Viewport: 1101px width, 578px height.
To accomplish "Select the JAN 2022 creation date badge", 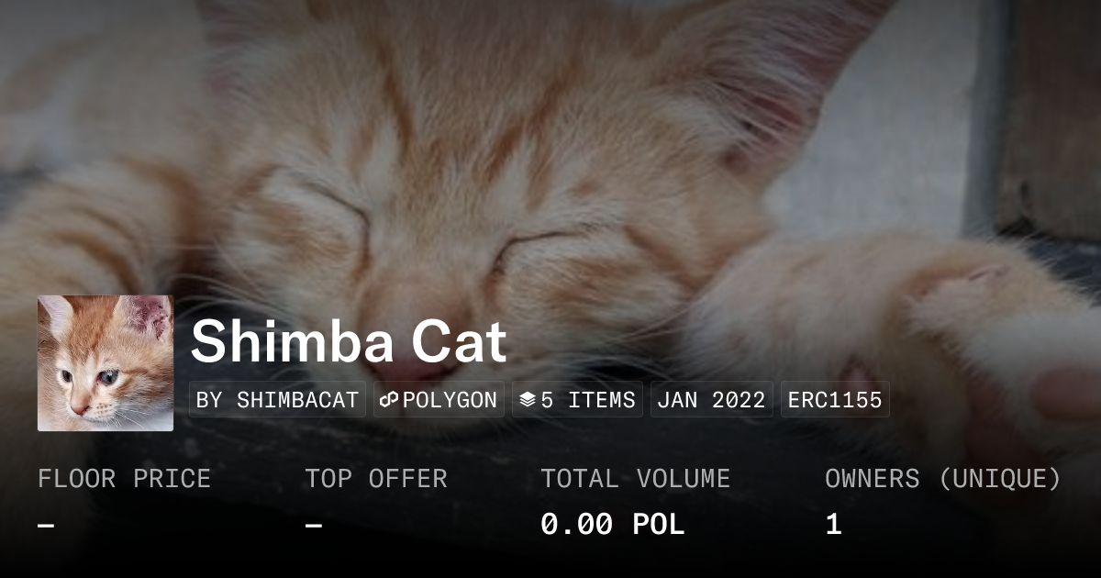I will pos(711,400).
